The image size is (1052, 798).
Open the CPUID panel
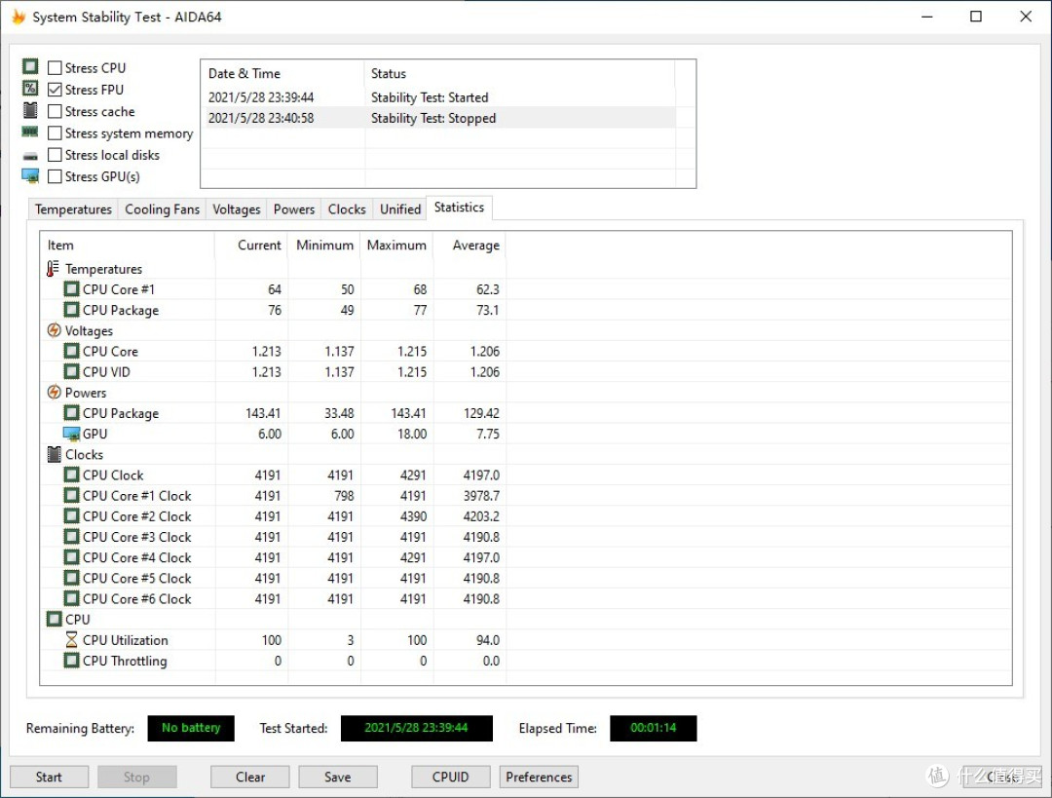[x=450, y=777]
